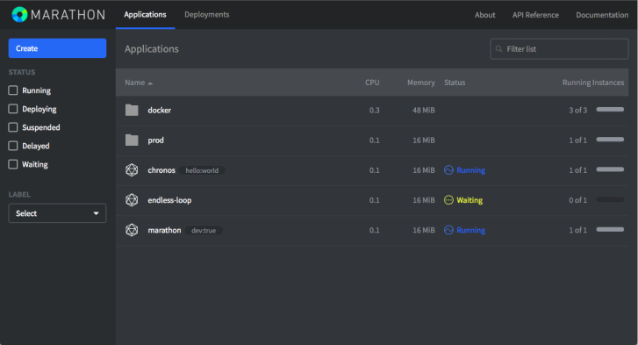
Task: Enable the Running status filter
Action: (13, 90)
